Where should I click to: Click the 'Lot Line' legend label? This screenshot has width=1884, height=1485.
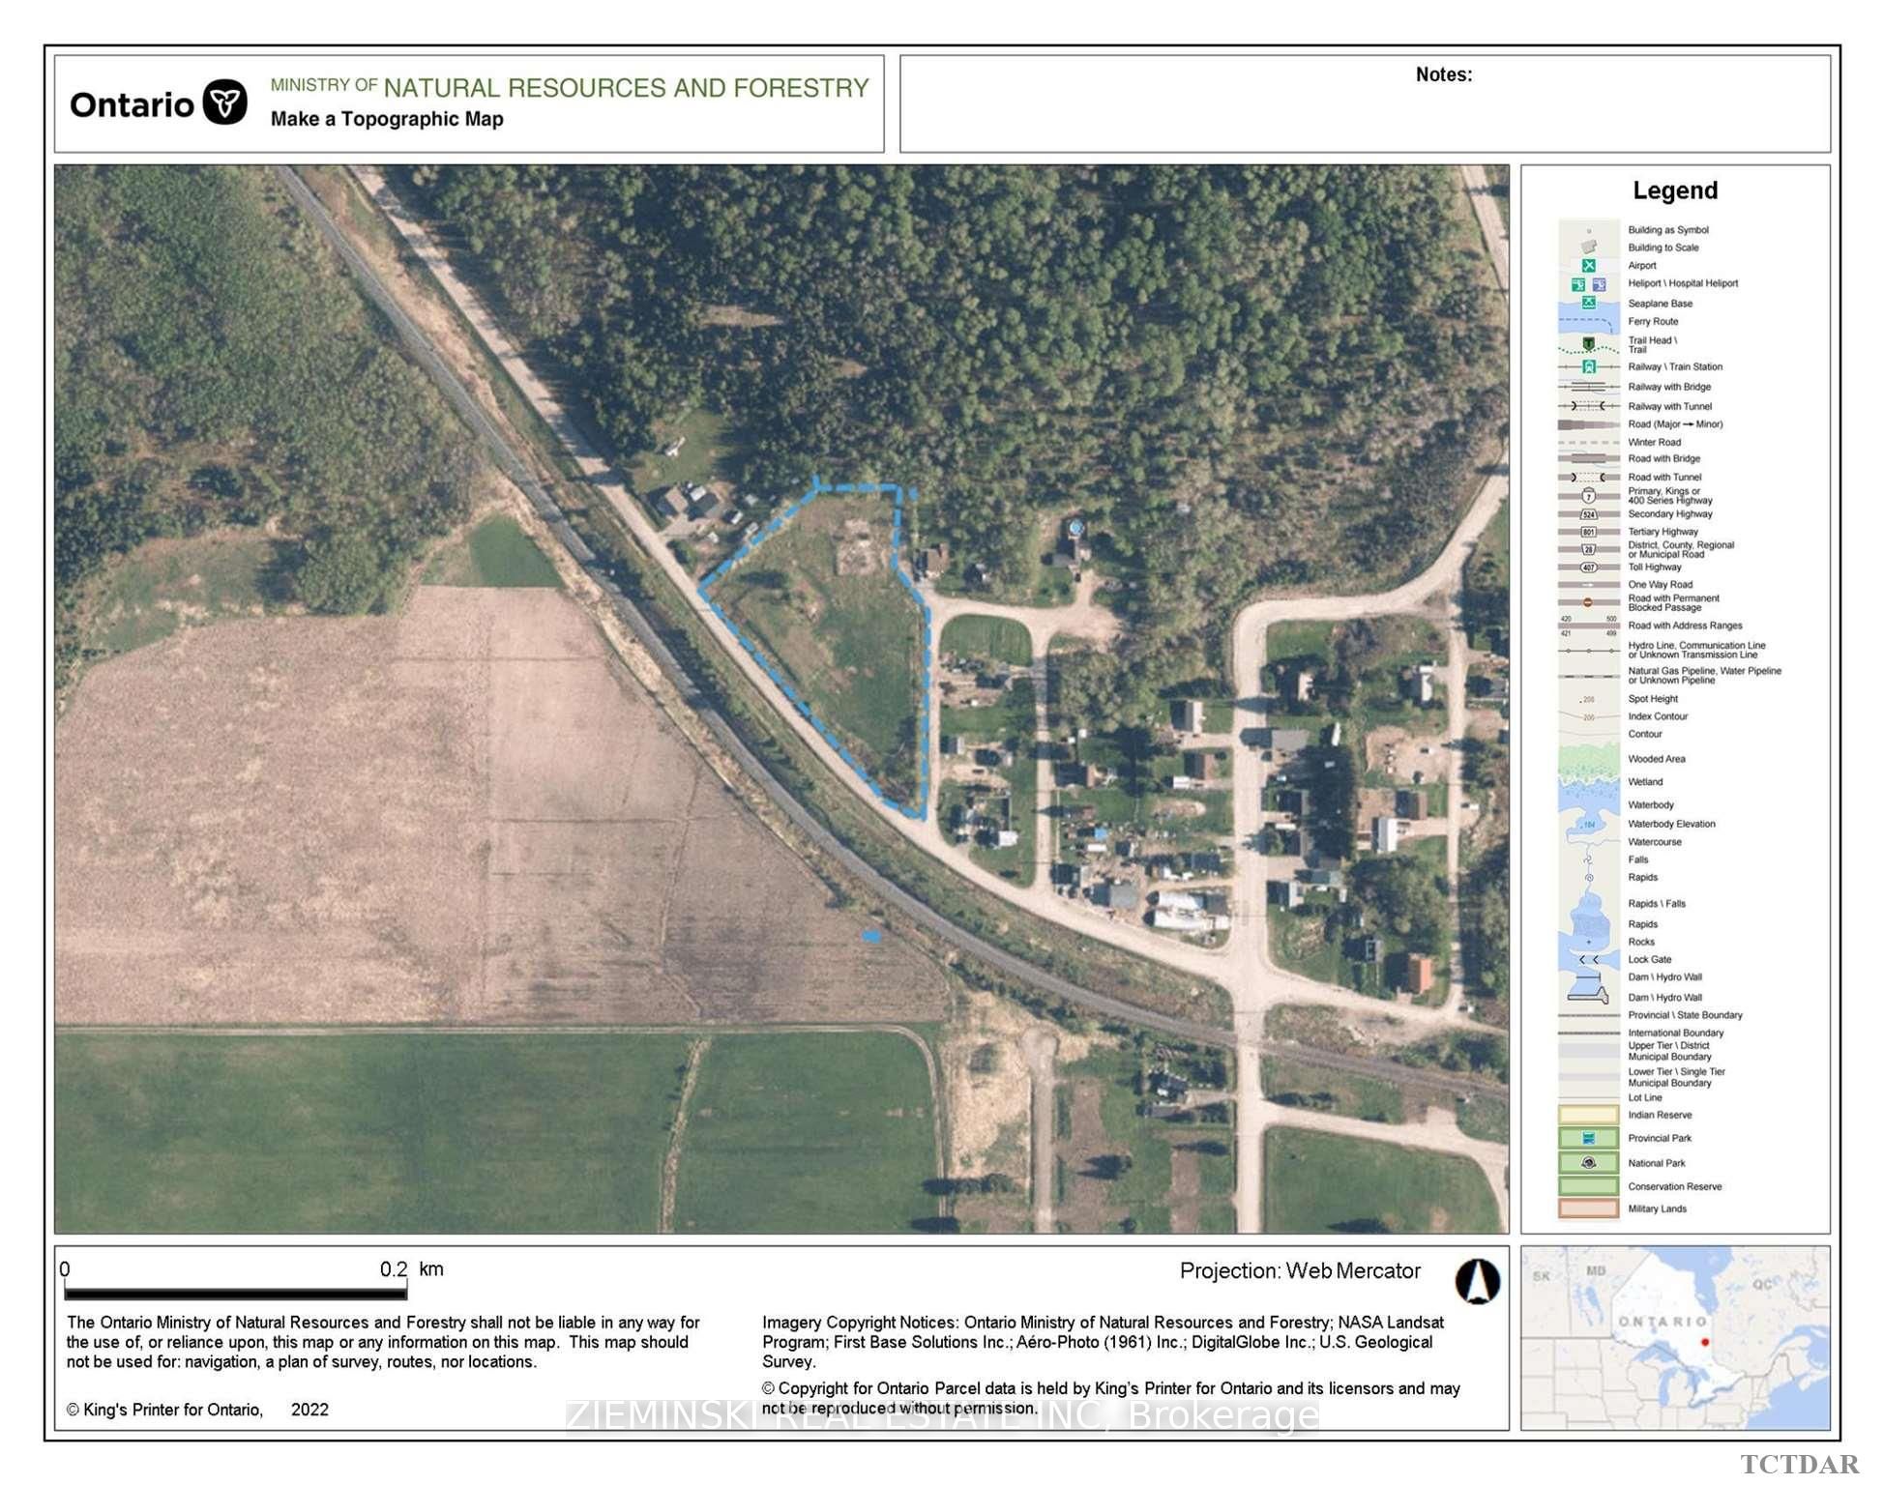tap(1644, 1097)
